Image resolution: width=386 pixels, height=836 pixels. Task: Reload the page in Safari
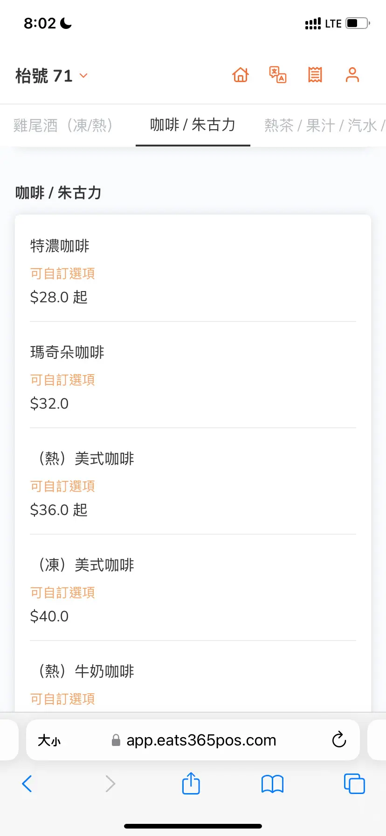tap(339, 740)
